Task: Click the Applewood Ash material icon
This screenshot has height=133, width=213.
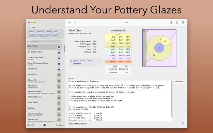Action: [x=59, y=98]
